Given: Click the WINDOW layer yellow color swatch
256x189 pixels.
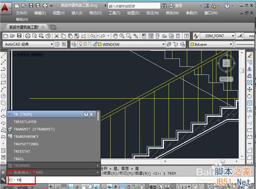Looking at the screenshot, I should pyautogui.click(x=100, y=44).
